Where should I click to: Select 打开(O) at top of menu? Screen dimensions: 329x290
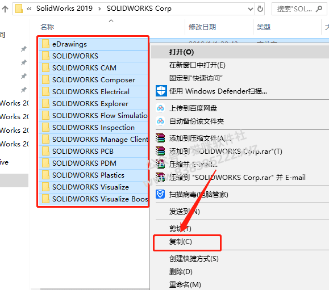[x=181, y=52]
